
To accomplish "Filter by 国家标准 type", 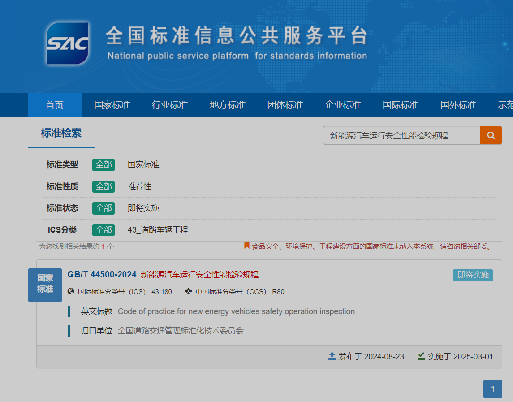I will click(x=143, y=164).
